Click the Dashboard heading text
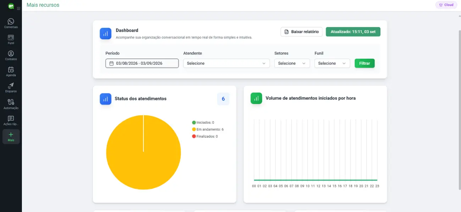The width and height of the screenshot is (461, 212). [127, 30]
